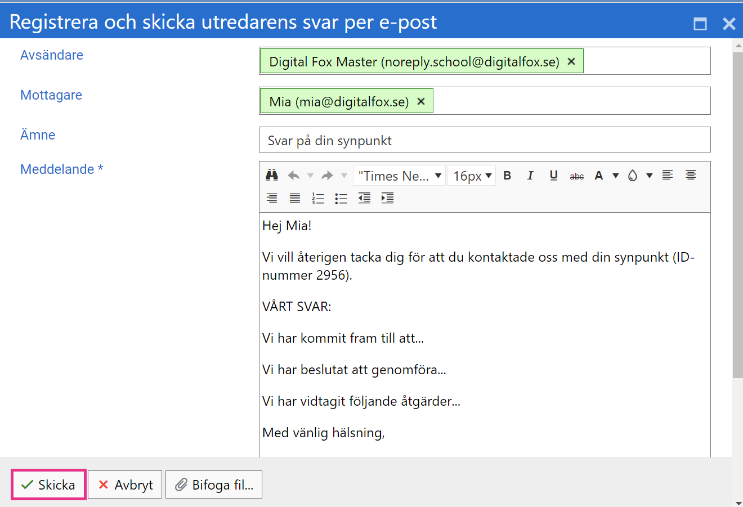Toggle underline formatting
The height and width of the screenshot is (507, 743).
[553, 176]
